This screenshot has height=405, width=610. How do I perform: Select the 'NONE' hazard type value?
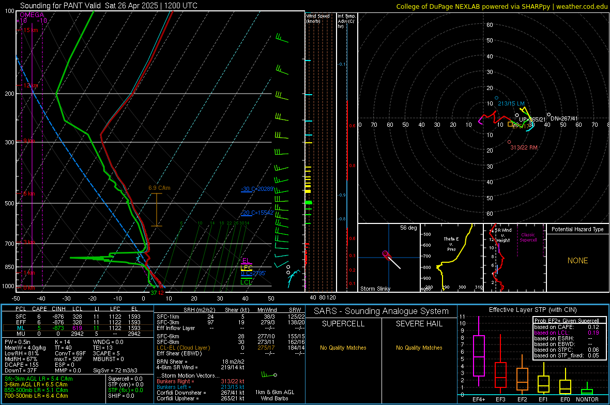(577, 261)
